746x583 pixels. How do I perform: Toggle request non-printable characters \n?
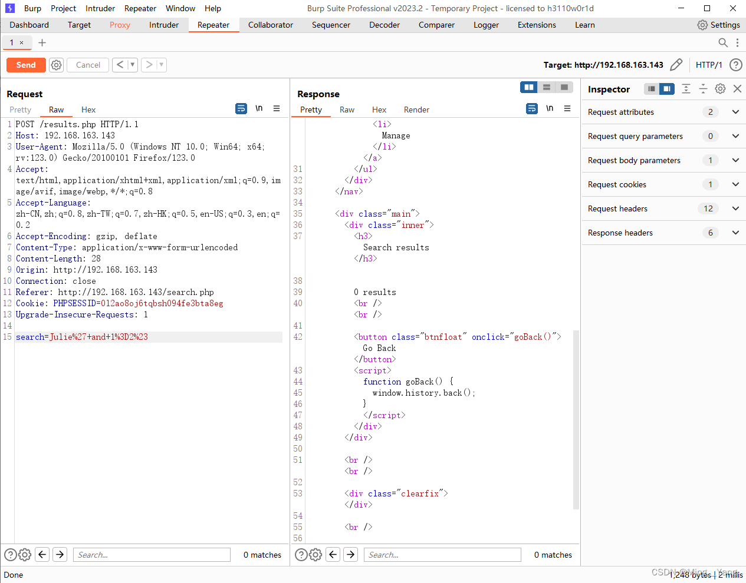tap(259, 108)
